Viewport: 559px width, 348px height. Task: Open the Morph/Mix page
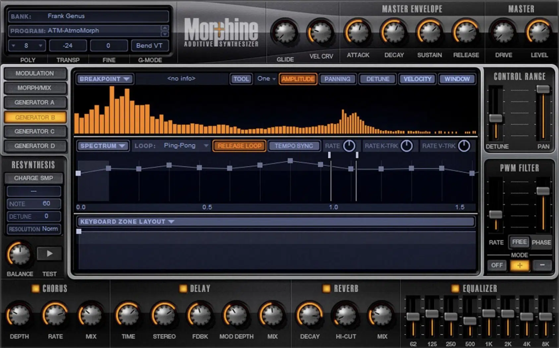tap(35, 88)
